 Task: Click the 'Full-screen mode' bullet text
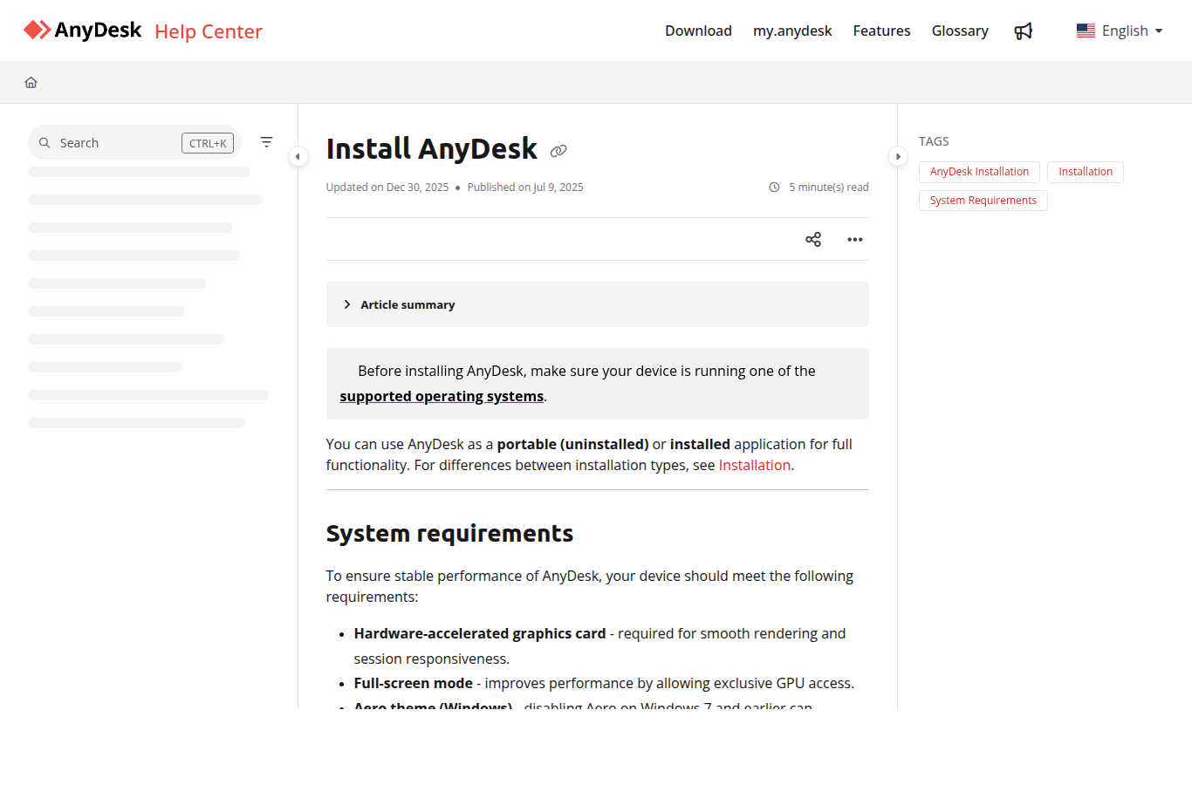pyautogui.click(x=413, y=683)
